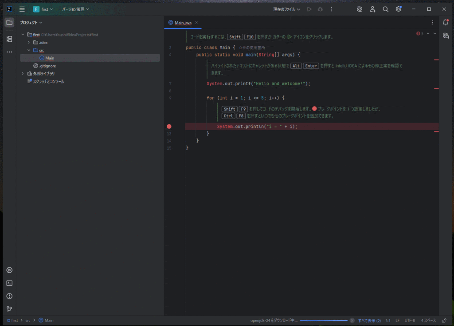Click the IntelliJ IDEA logo icon
This screenshot has width=454, height=326.
point(9,9)
